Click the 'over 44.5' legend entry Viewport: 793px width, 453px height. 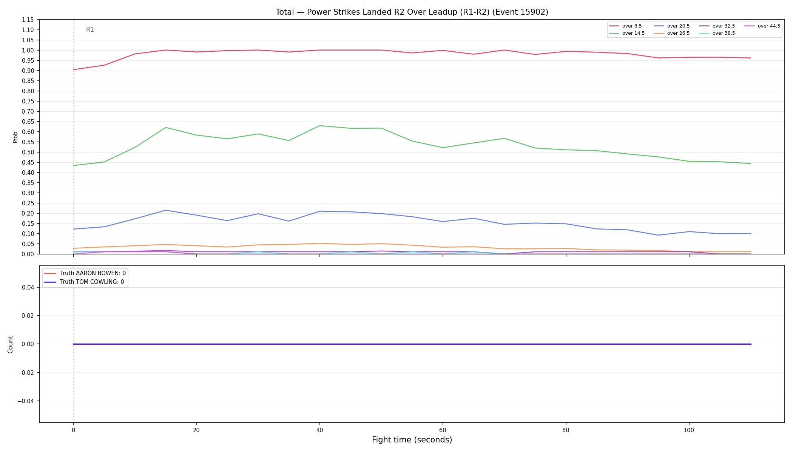[x=762, y=26]
